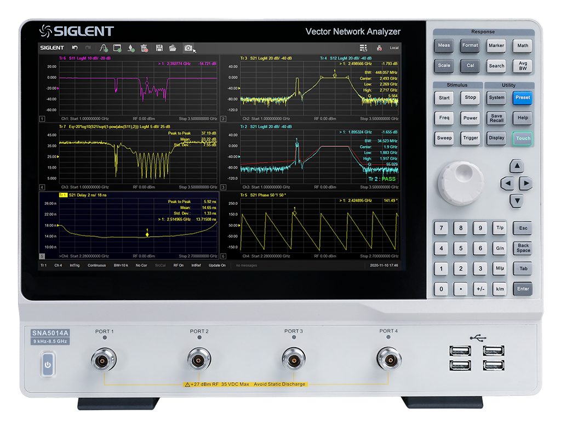Click the trash delete icon in the toolbar

click(x=144, y=48)
